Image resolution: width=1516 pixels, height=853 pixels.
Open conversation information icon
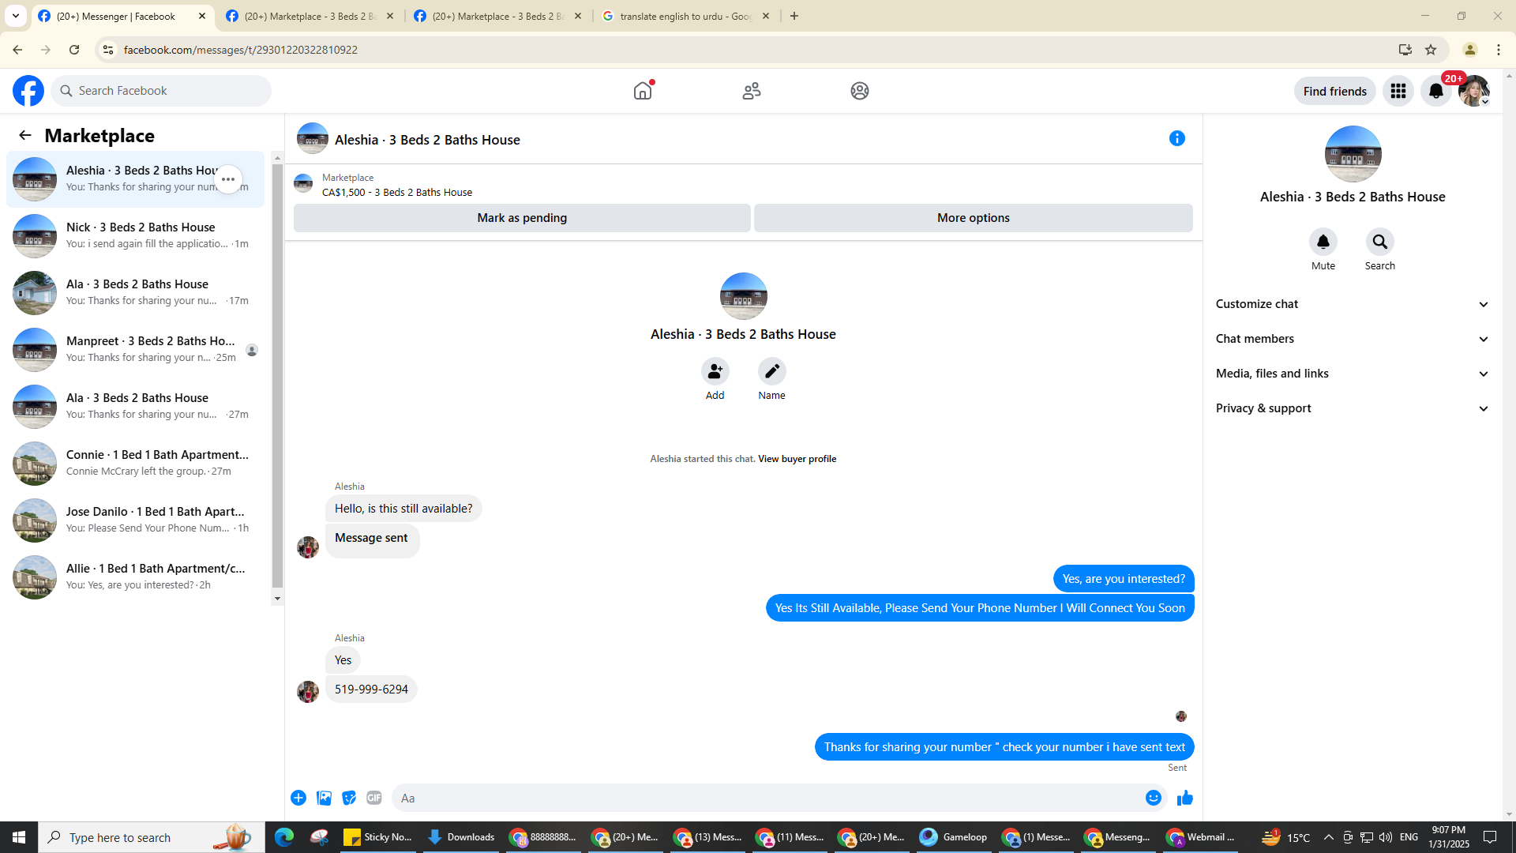click(x=1177, y=138)
